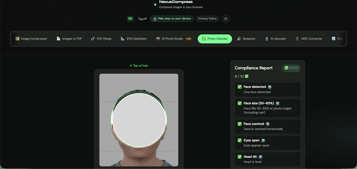Click the ID Photo Studio camera icon

tap(158, 39)
